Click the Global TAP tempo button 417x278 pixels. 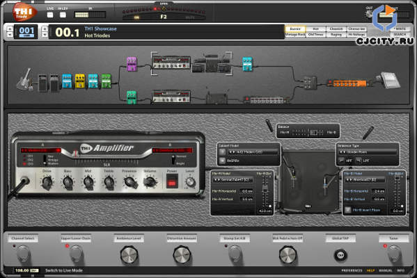[x=340, y=255]
